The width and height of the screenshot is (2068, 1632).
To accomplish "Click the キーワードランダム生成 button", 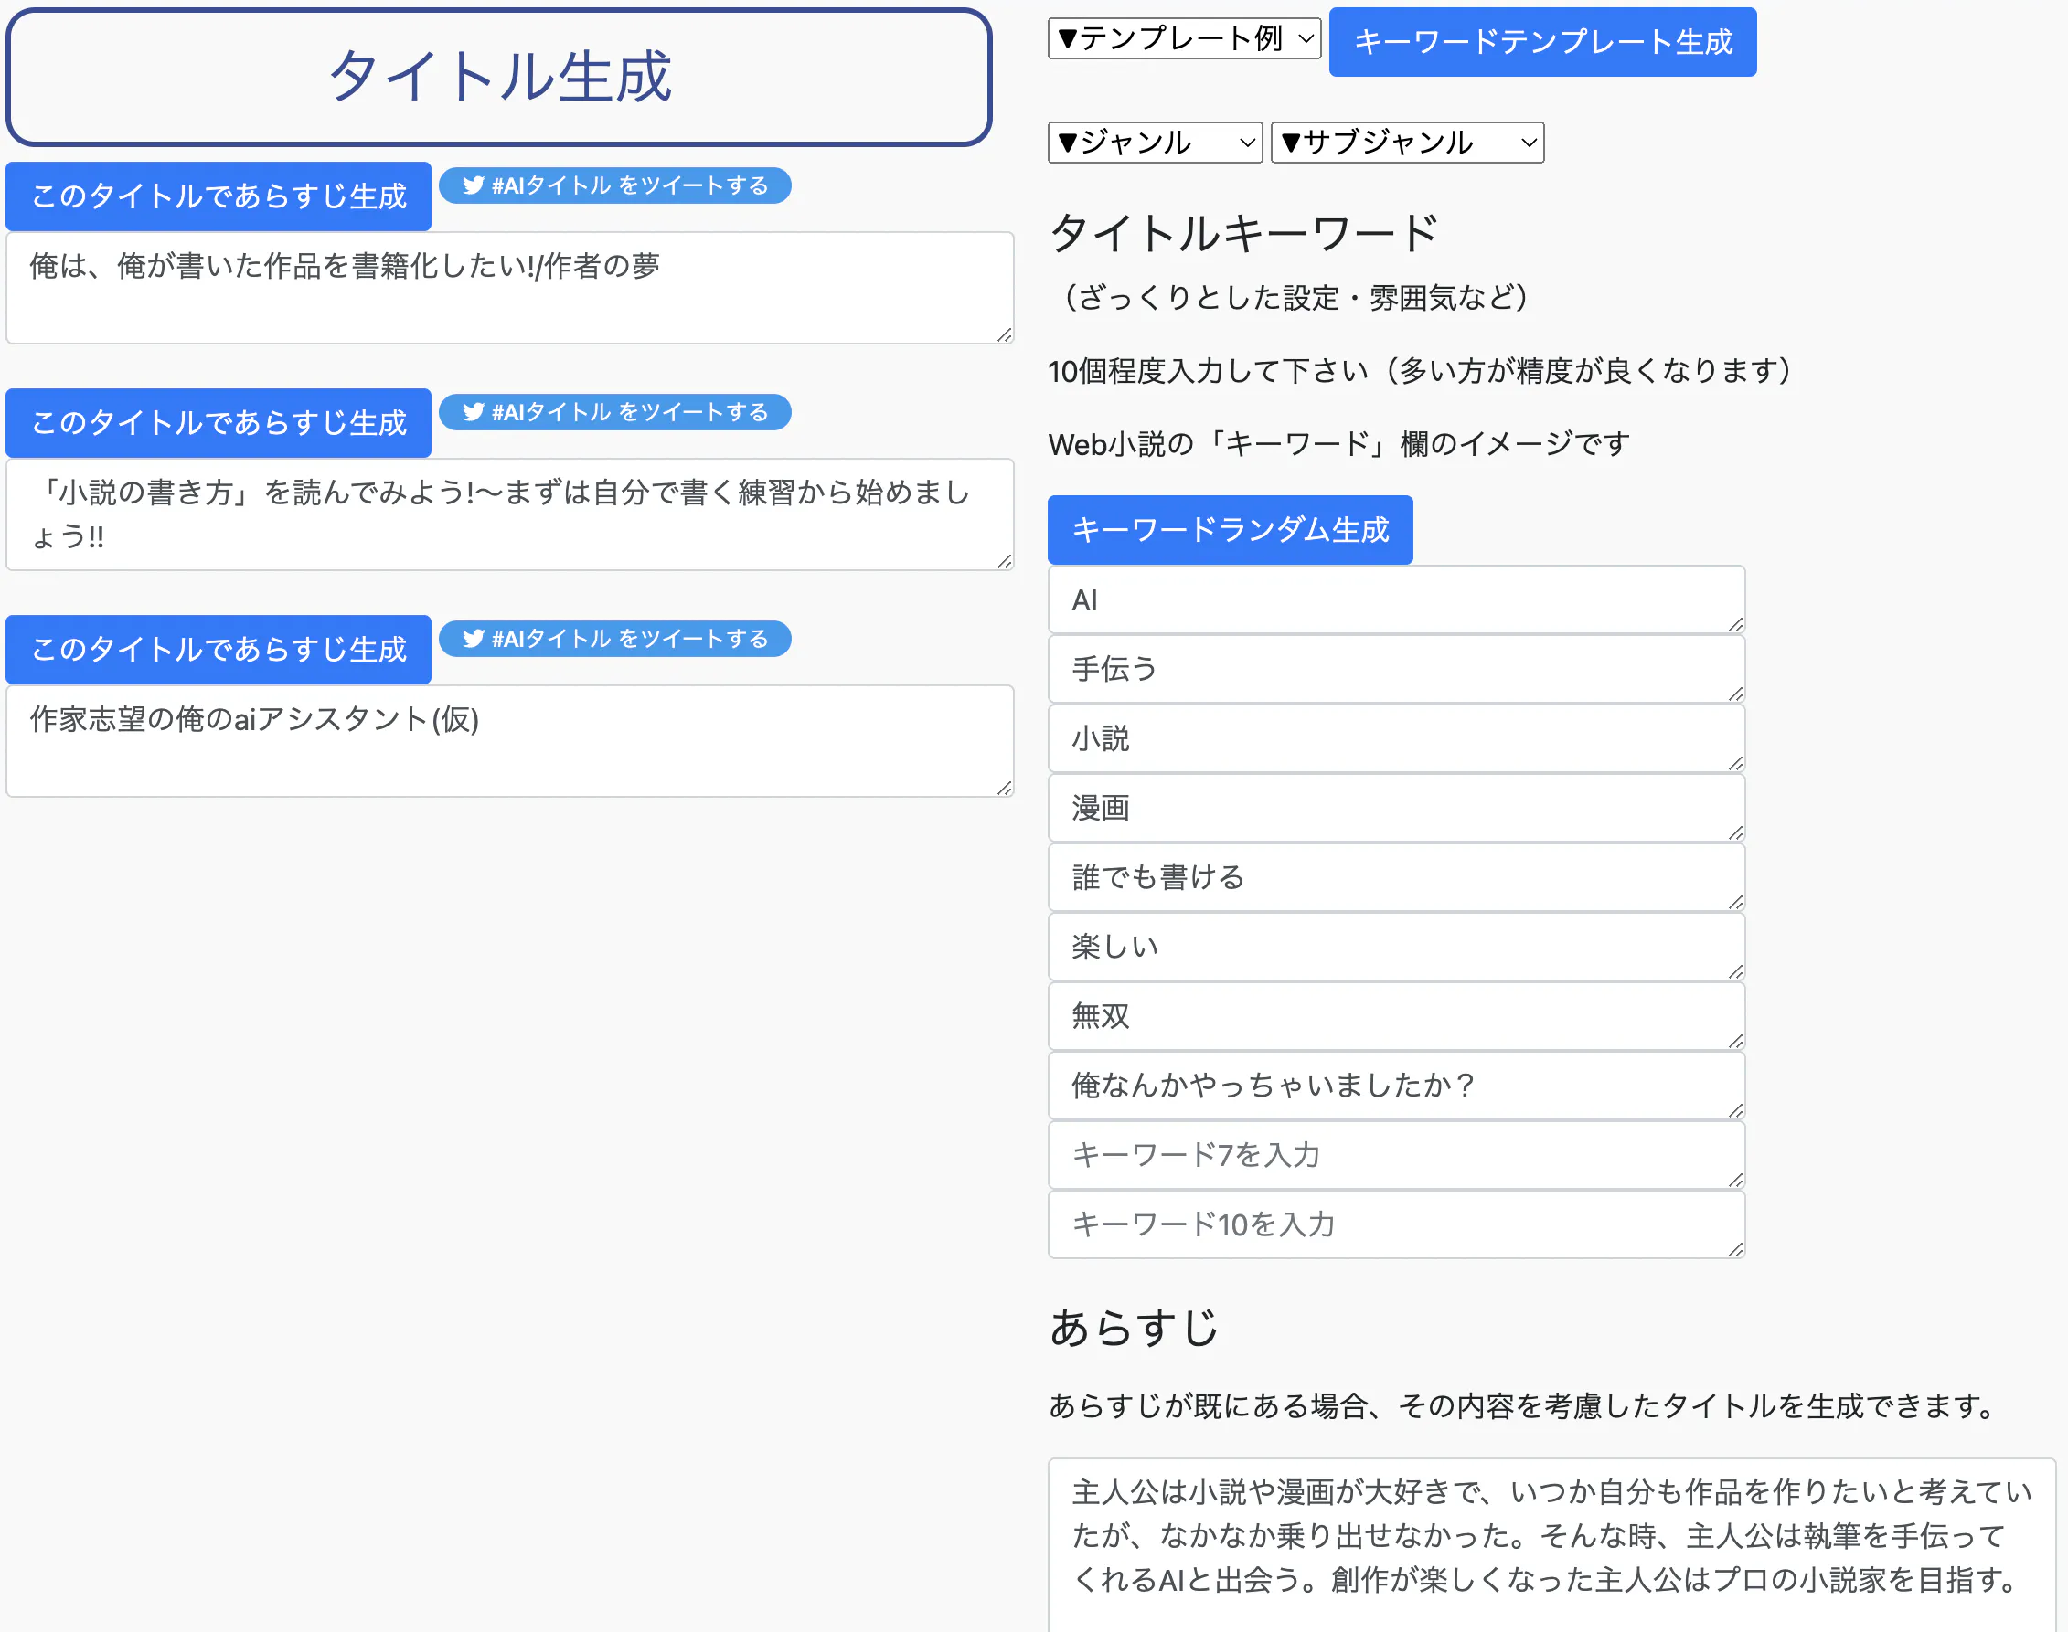I will click(x=1230, y=529).
